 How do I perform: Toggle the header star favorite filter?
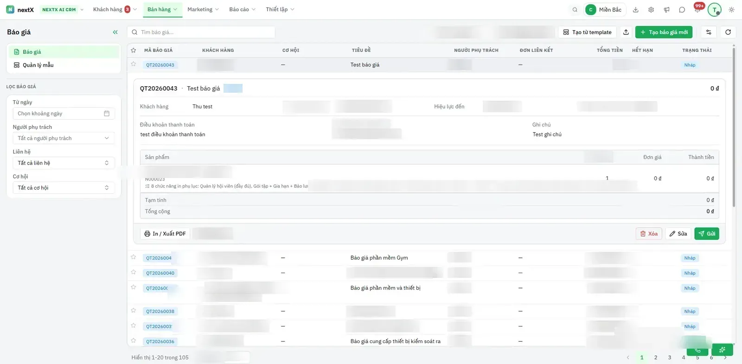tap(134, 50)
